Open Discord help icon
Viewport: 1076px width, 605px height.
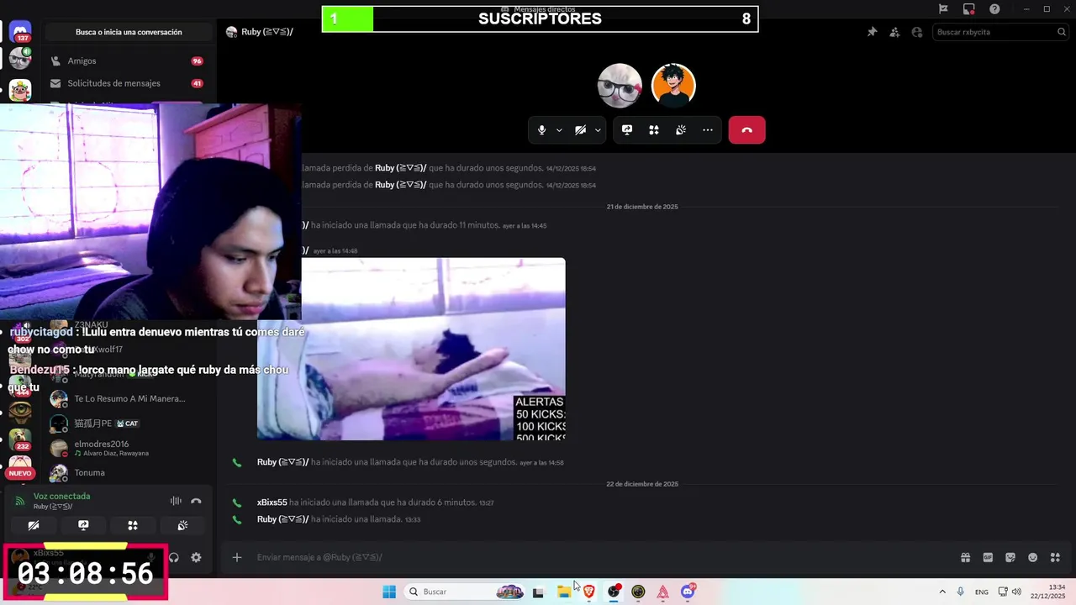[x=995, y=9]
